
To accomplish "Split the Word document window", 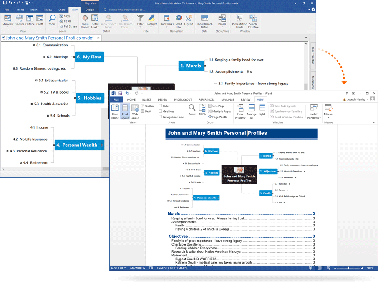I will pos(262,110).
